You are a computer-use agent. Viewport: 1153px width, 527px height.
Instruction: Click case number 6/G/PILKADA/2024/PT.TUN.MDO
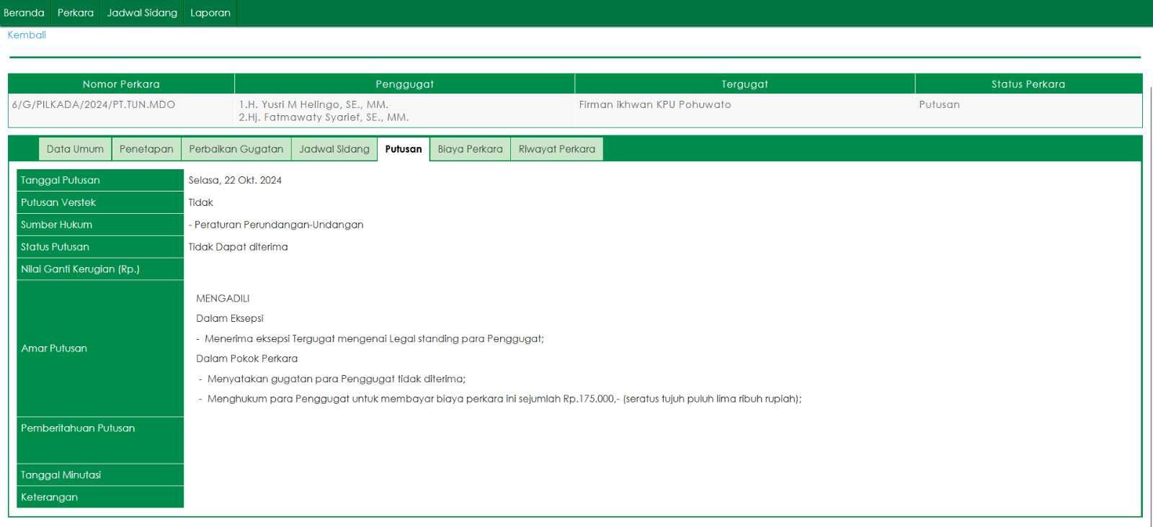[x=94, y=104]
